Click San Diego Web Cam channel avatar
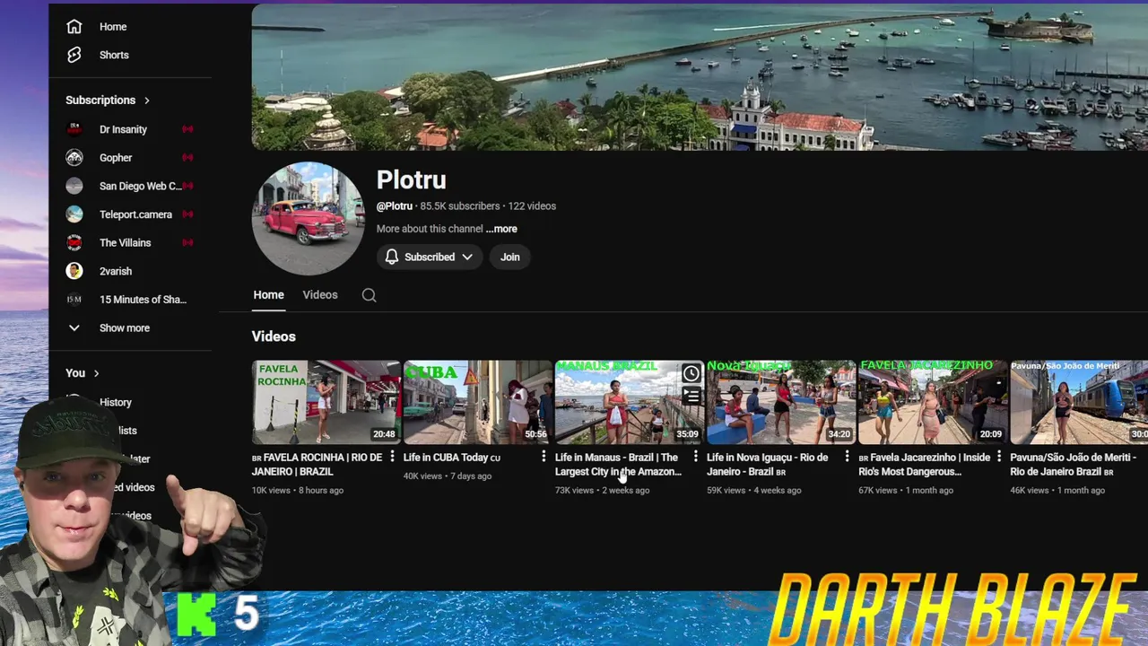Screen dimensions: 1148x646 tap(74, 186)
